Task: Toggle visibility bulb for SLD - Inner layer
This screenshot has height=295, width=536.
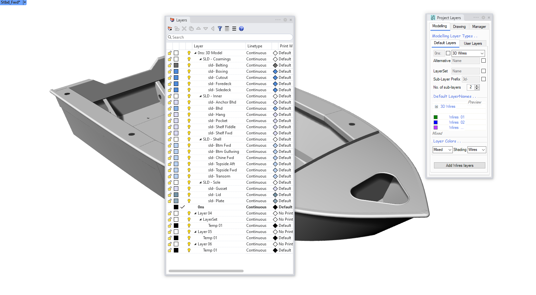Action: point(189,96)
